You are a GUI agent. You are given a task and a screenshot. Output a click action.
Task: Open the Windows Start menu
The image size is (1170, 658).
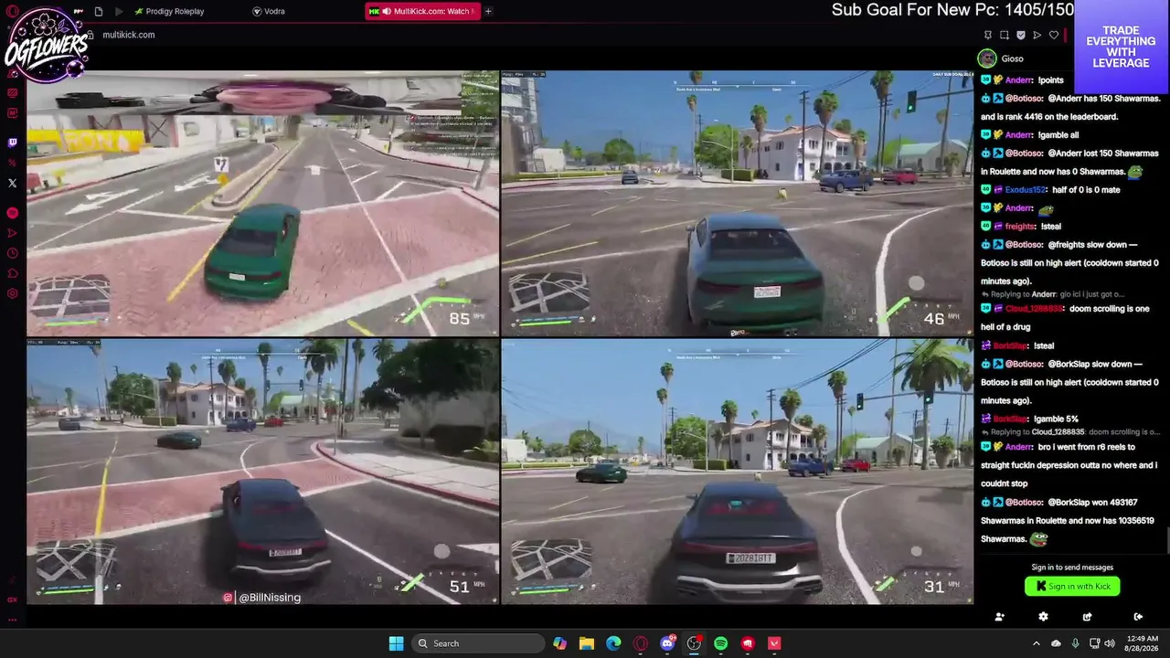click(x=396, y=643)
